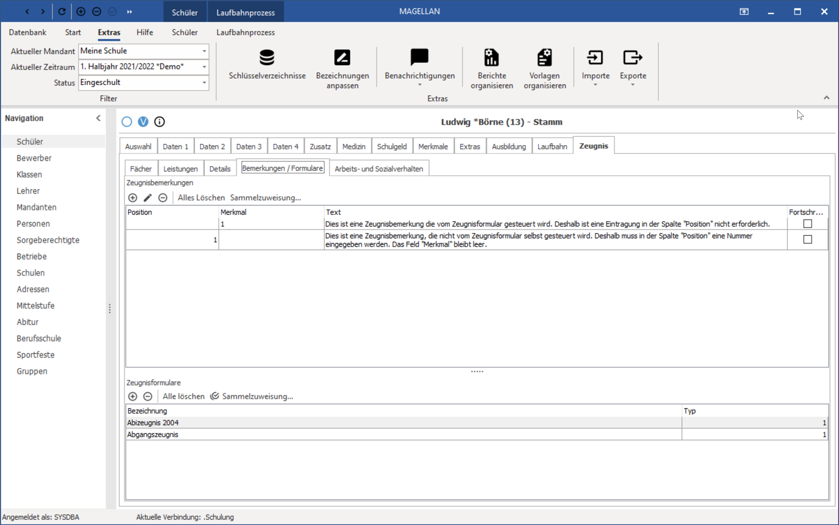Expand the Status dropdown
This screenshot has height=525, width=839.
pyautogui.click(x=204, y=83)
